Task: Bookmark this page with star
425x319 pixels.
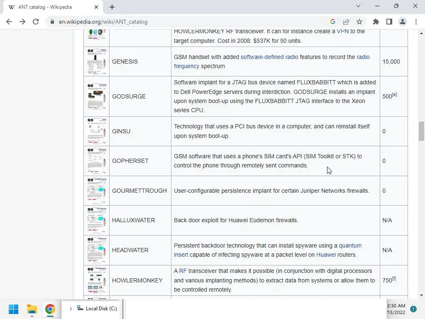Action: point(359,22)
